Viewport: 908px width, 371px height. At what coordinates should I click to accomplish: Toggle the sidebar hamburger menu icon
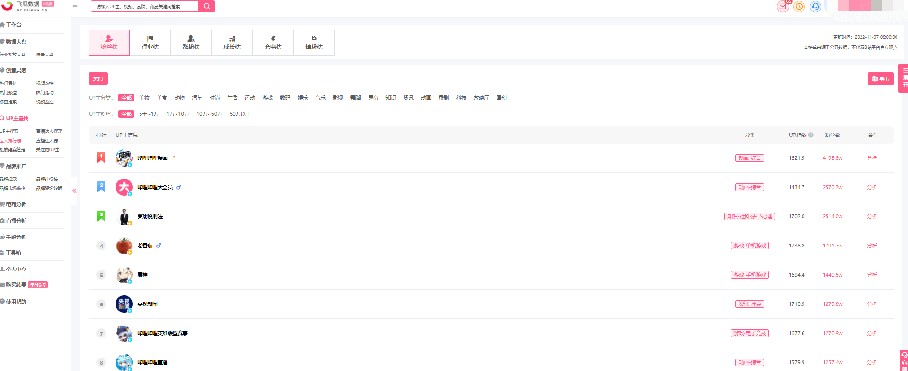coord(75,6)
